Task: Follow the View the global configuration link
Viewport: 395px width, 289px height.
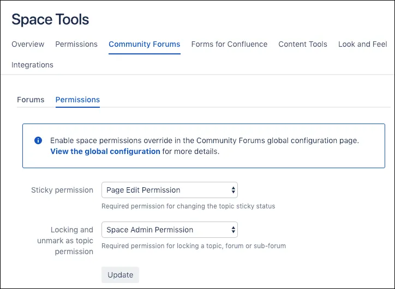Action: tap(105, 151)
